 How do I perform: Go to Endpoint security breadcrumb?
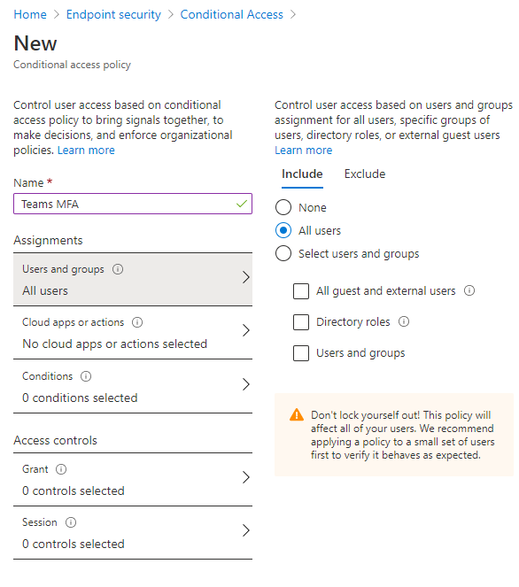point(113,14)
